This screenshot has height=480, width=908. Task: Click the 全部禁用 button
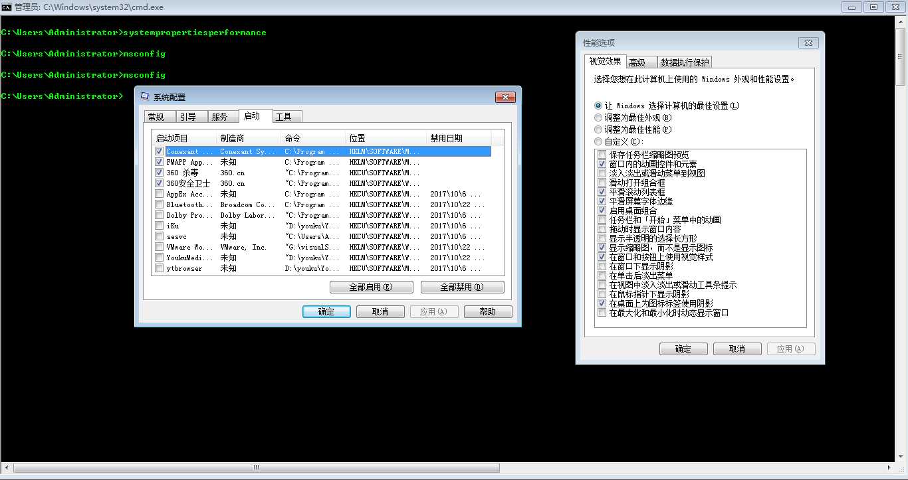463,287
